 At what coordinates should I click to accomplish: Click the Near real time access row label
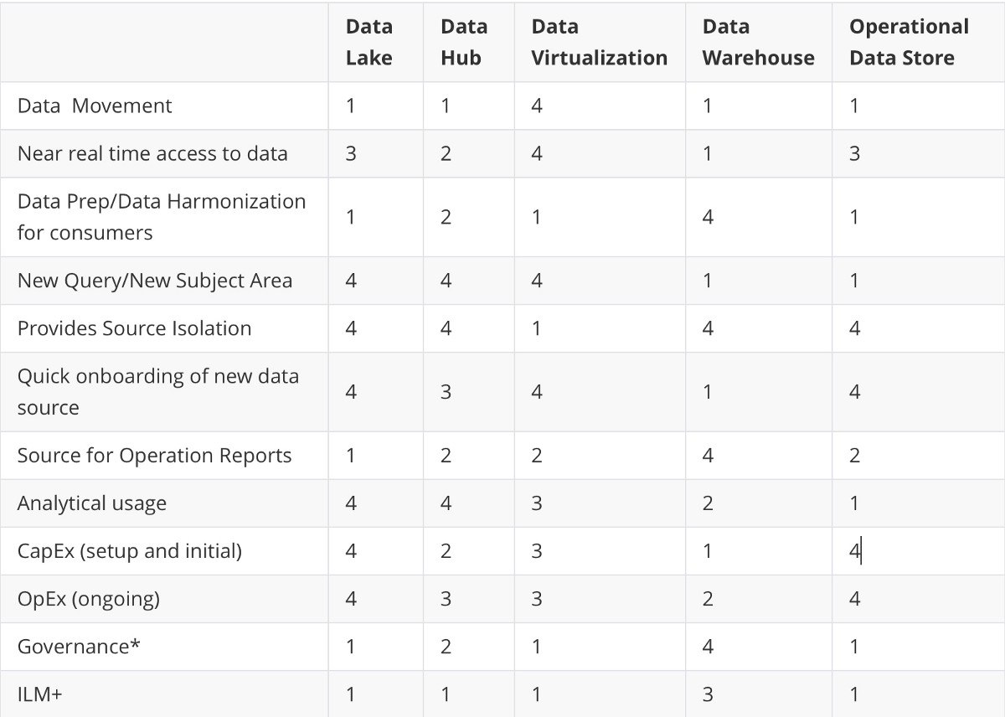click(x=152, y=153)
